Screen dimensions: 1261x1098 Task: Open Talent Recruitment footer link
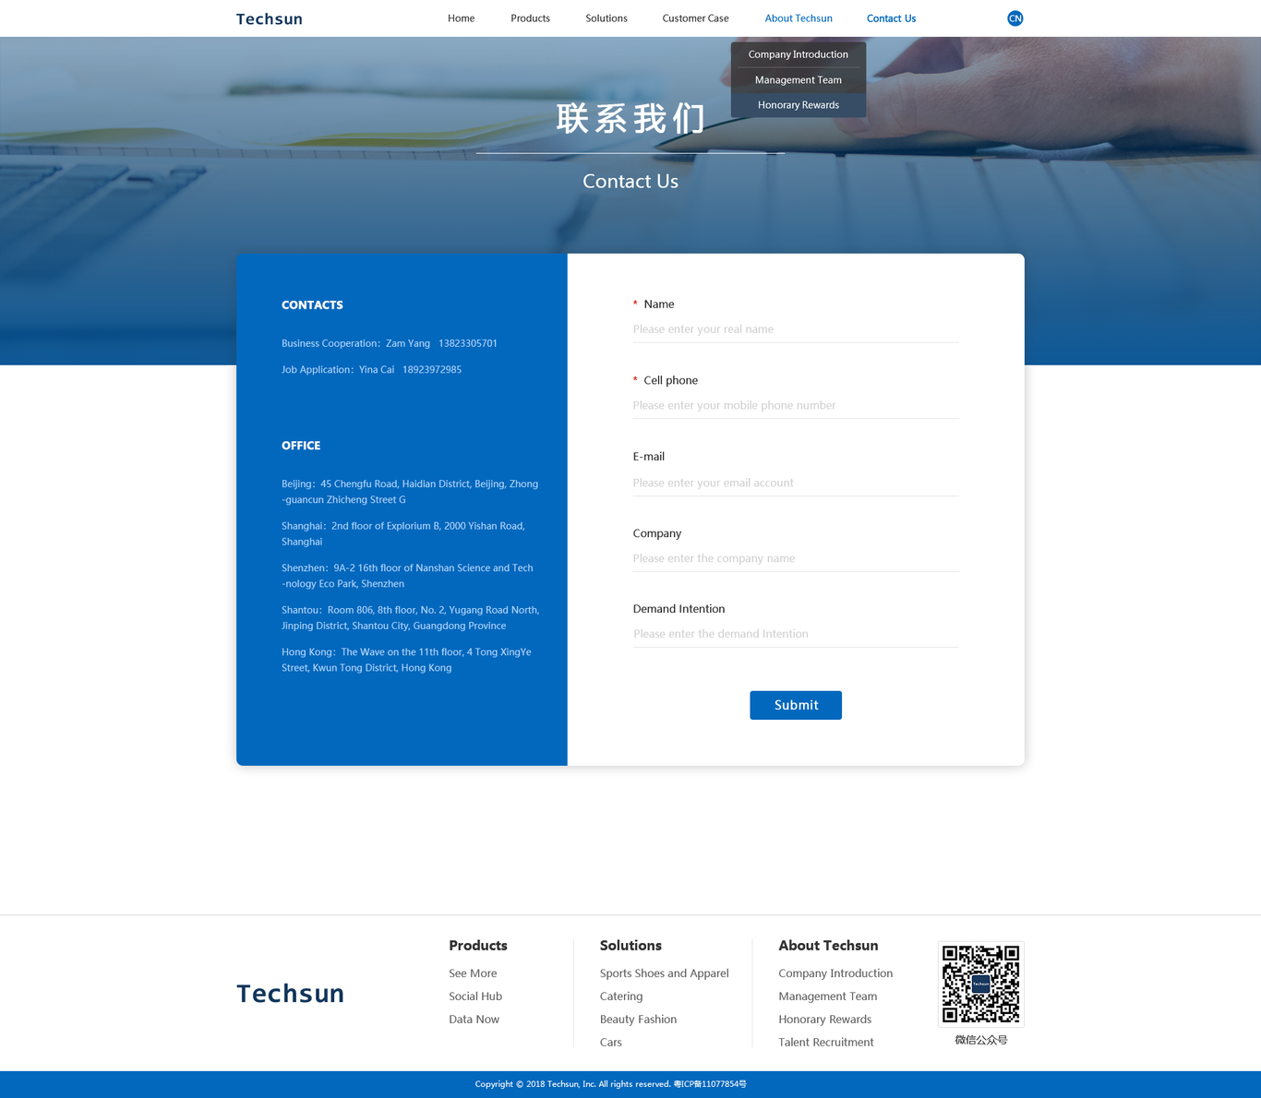(x=825, y=1043)
